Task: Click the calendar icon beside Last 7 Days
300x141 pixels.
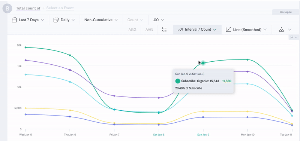Action: 14,20
